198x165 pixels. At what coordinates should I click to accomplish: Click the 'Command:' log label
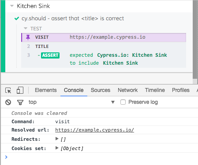pos(23,121)
